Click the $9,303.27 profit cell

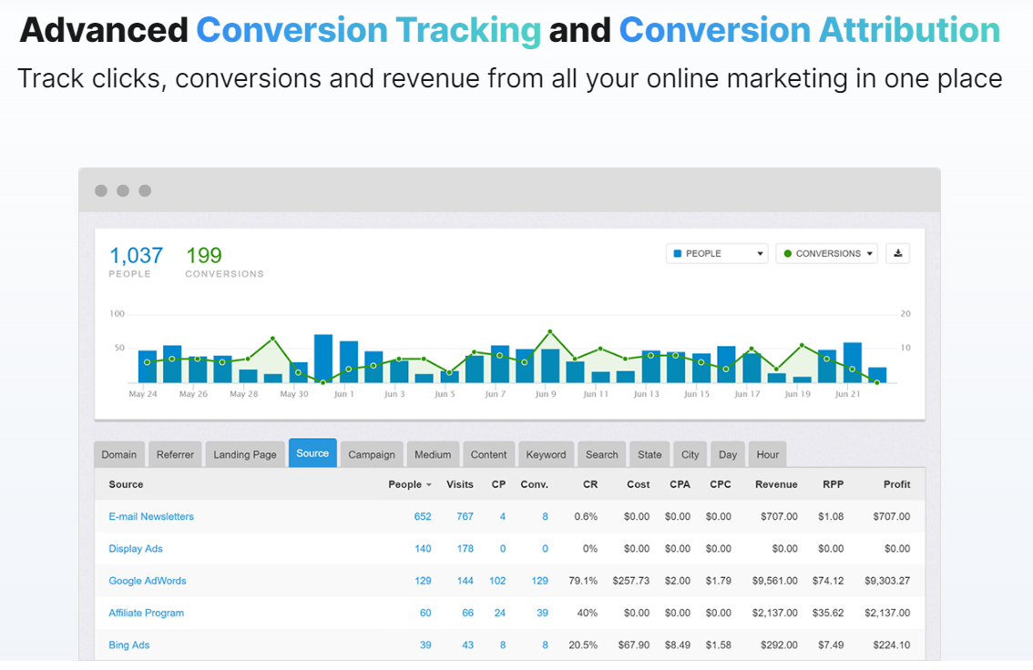(887, 581)
